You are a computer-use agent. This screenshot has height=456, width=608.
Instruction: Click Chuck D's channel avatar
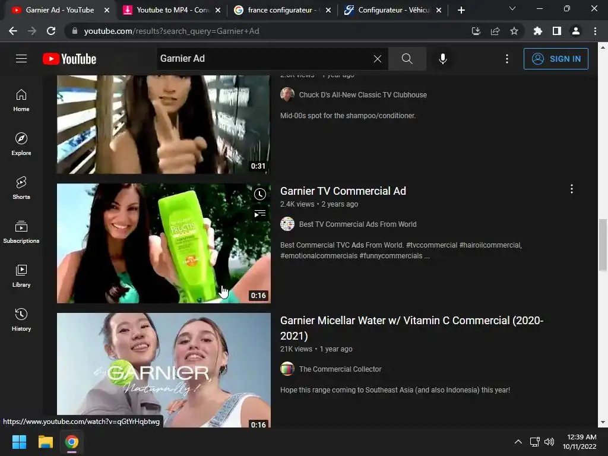pos(287,94)
